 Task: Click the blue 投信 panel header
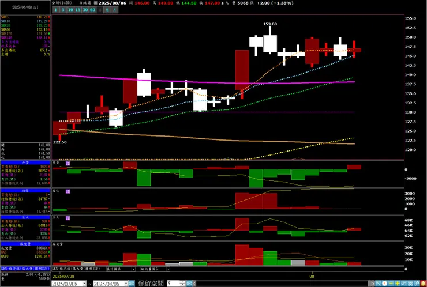click(25, 191)
